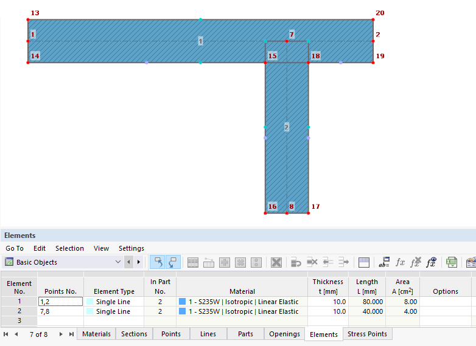Open the Settings menu
Image resolution: width=476 pixels, height=346 pixels.
pyautogui.click(x=131, y=248)
